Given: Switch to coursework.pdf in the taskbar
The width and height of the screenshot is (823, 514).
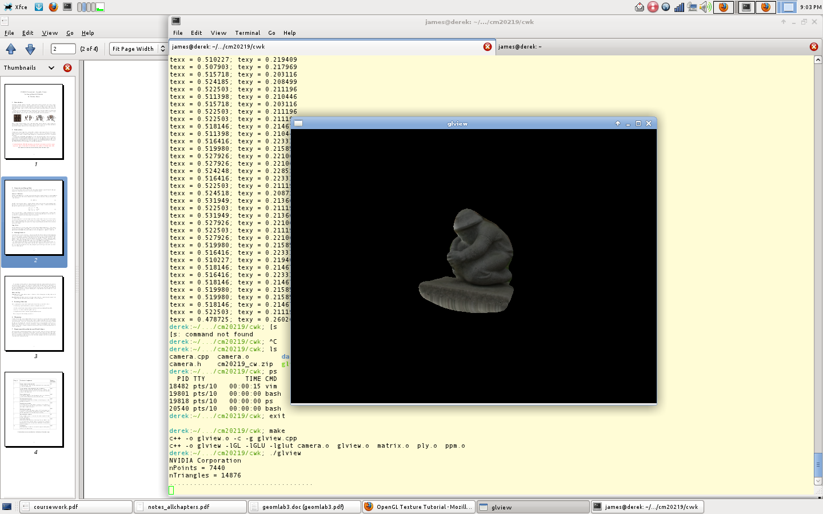Looking at the screenshot, I should [76, 507].
